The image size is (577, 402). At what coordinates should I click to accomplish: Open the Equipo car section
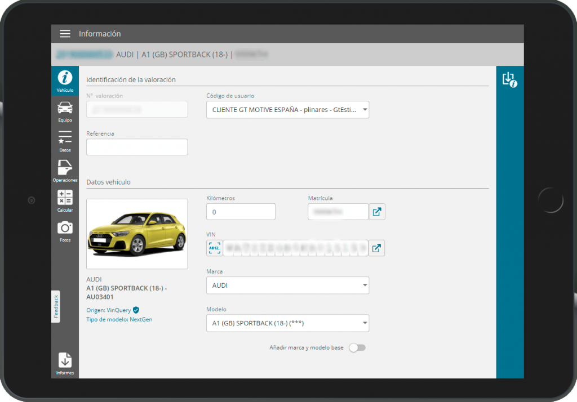(x=65, y=112)
